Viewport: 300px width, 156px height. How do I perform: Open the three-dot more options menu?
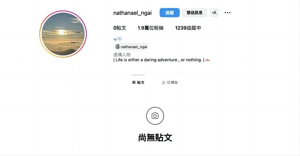pyautogui.click(x=227, y=13)
